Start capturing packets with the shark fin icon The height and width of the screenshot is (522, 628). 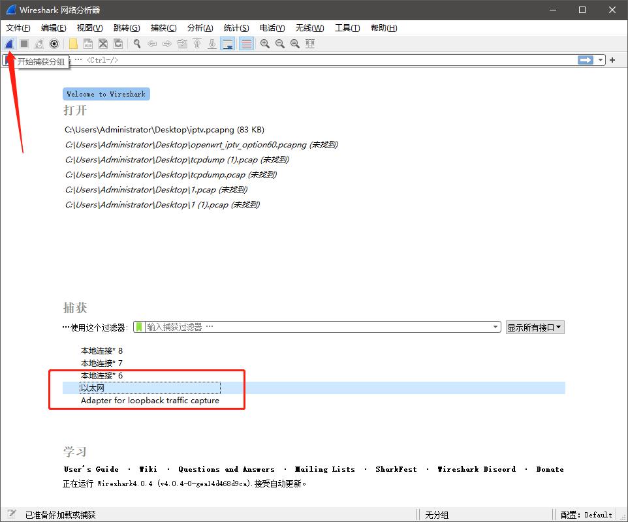(9, 44)
